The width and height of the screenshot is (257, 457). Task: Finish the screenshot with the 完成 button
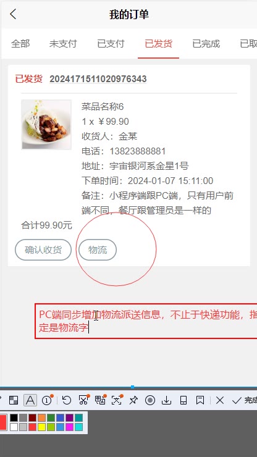(245, 400)
